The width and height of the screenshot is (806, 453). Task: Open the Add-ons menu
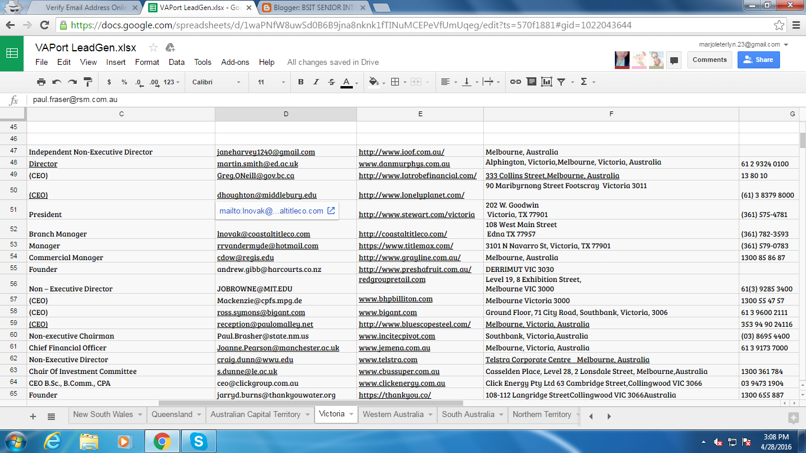pyautogui.click(x=235, y=62)
